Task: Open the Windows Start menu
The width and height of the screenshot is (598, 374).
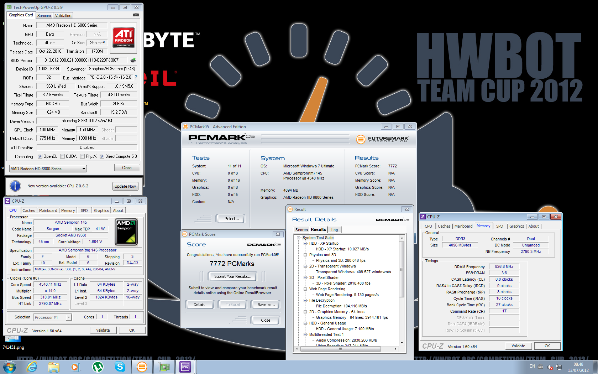Action: tap(10, 367)
